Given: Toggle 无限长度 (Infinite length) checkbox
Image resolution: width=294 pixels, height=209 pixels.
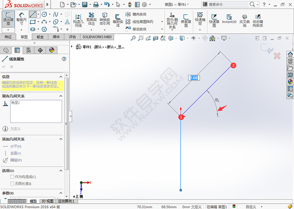Looking at the screenshot, I should pos(12,183).
